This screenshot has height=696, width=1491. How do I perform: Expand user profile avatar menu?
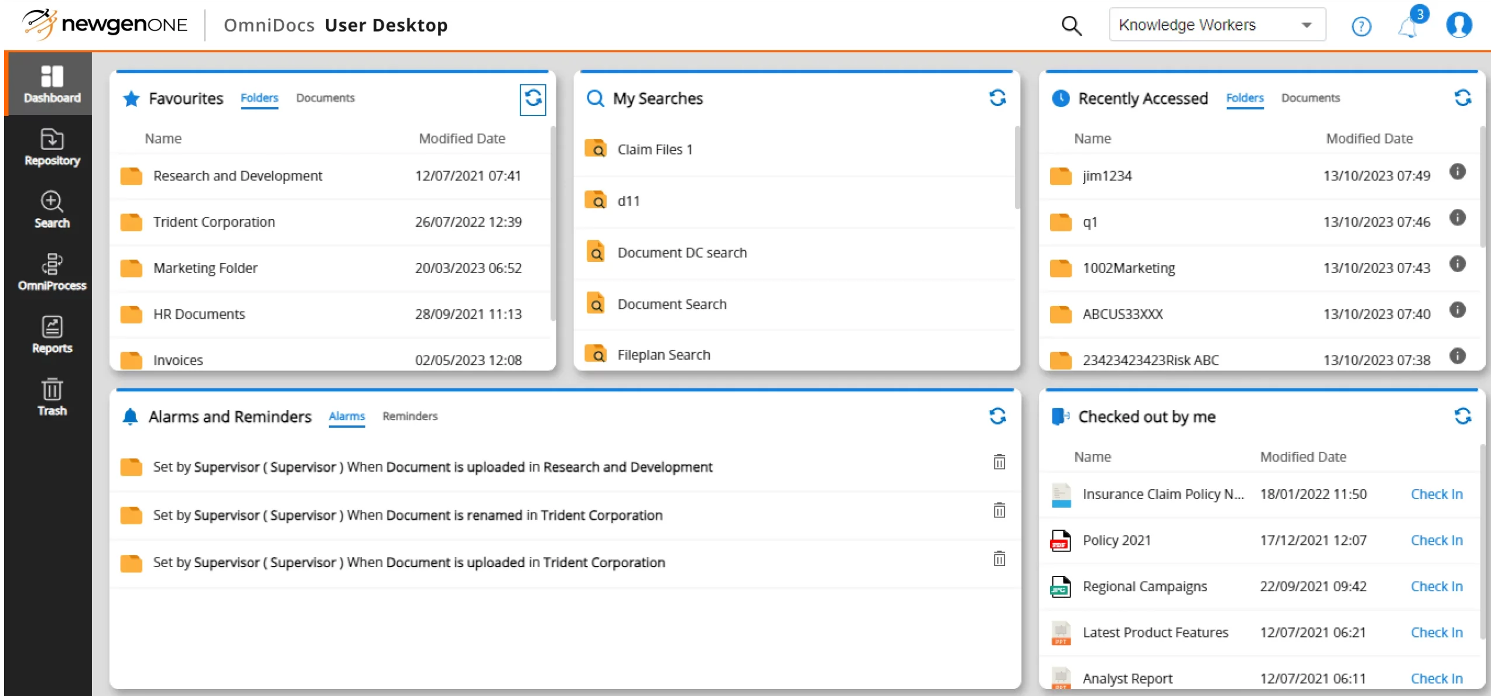pos(1462,25)
